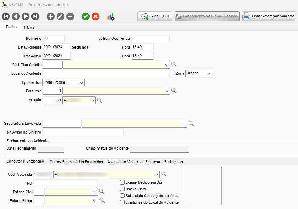298x209 pixels.
Task: Switch to the Filtros tab
Action: coord(29,27)
